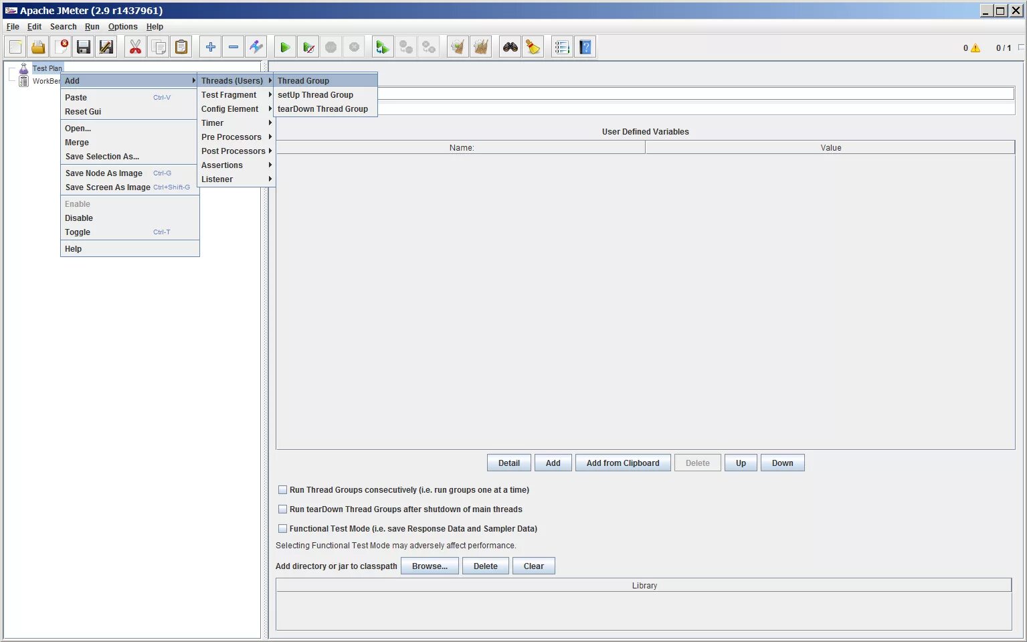Click the Remote start all icon
Viewport: 1027px width, 642px height.
pos(383,47)
